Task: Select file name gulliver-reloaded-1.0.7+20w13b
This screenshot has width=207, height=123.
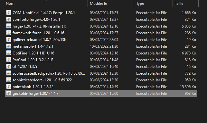Action: (x=39, y=40)
